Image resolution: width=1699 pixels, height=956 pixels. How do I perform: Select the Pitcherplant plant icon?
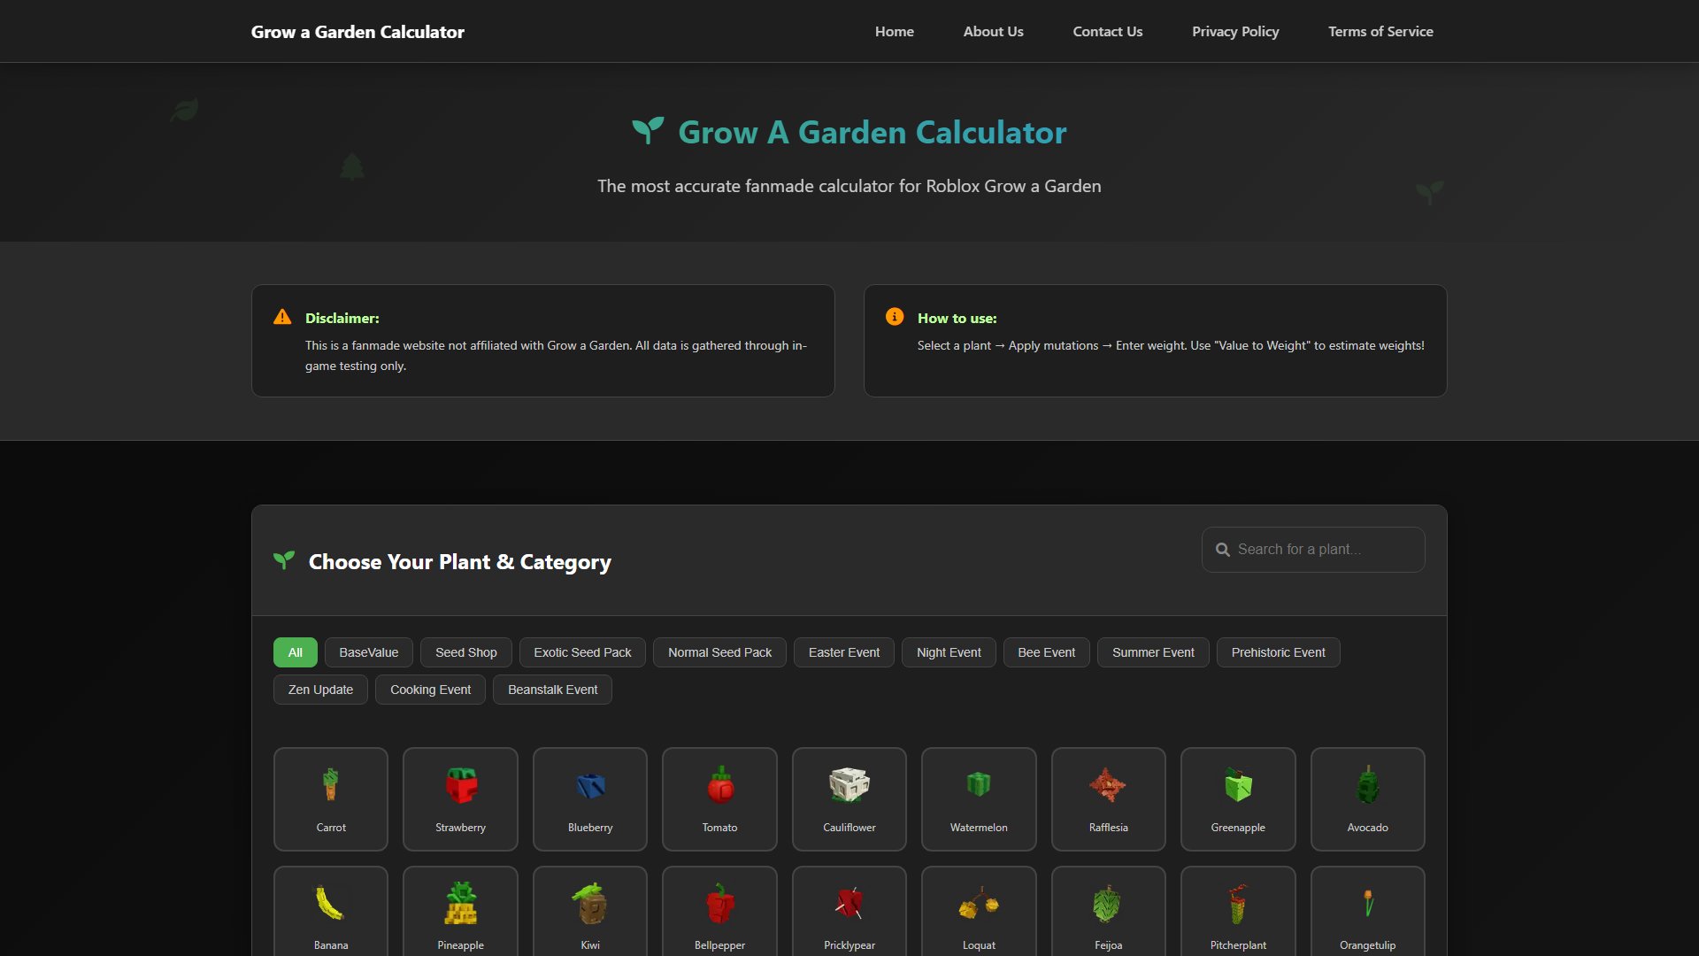tap(1238, 904)
